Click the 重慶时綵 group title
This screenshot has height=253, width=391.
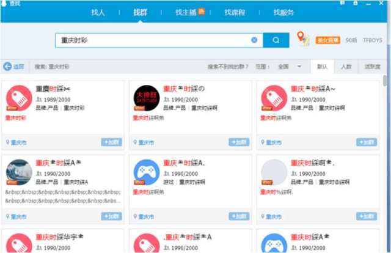point(53,89)
